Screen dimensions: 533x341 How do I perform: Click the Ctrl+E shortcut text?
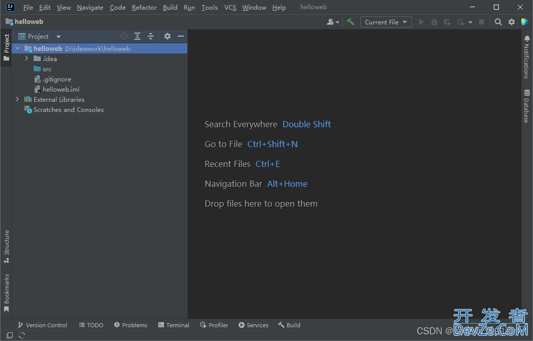click(x=268, y=164)
